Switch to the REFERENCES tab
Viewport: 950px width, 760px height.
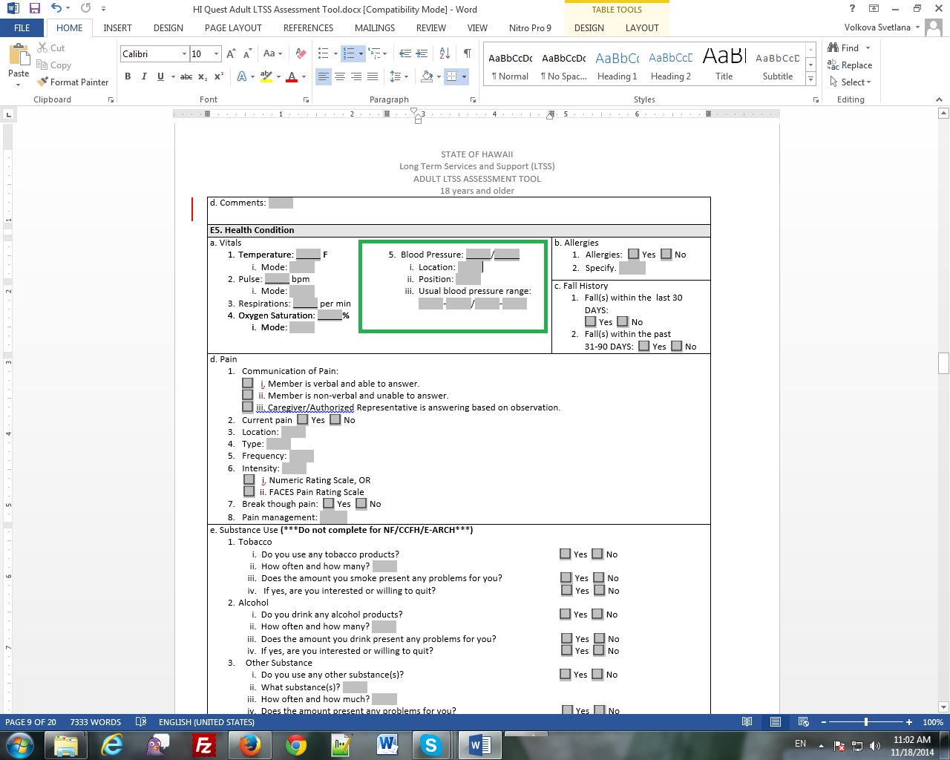pos(308,28)
